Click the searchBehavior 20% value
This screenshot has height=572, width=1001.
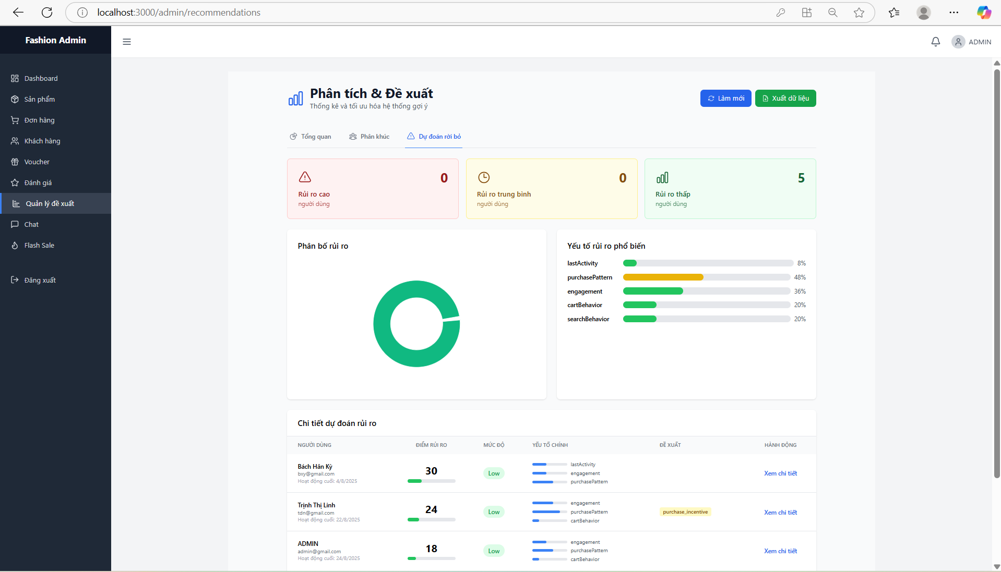click(800, 319)
